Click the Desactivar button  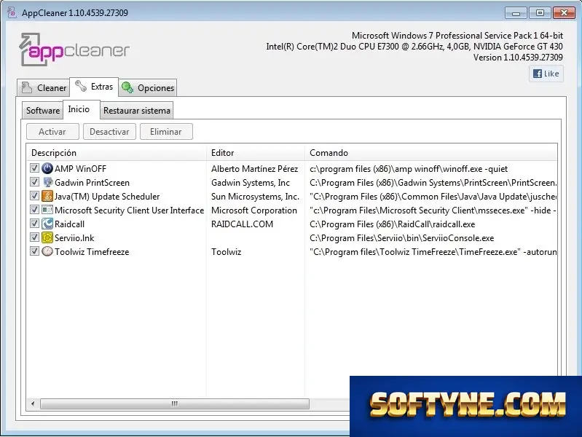(109, 131)
